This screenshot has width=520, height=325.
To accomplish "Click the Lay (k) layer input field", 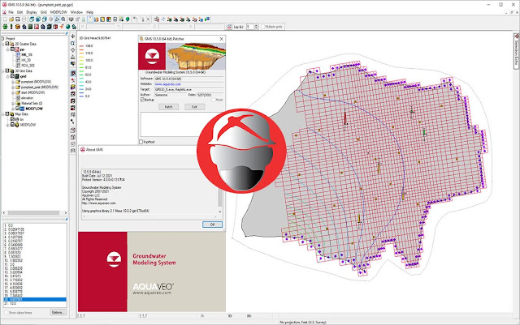I will (249, 27).
